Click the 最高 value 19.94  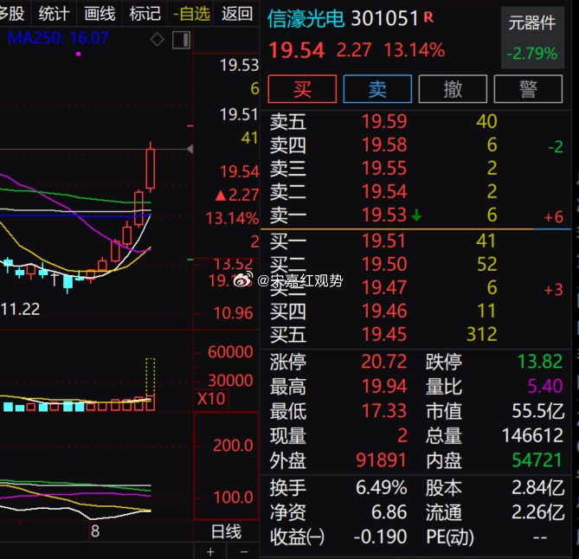click(x=384, y=386)
